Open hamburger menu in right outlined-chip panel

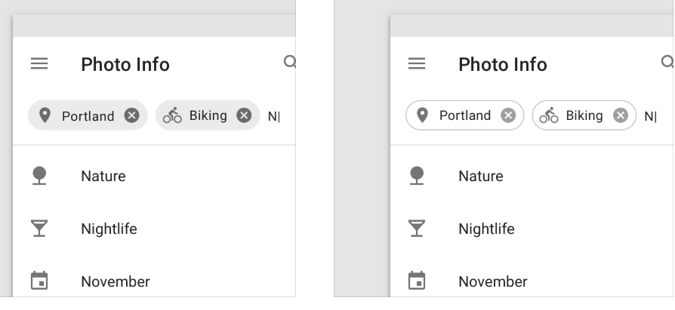click(x=417, y=63)
